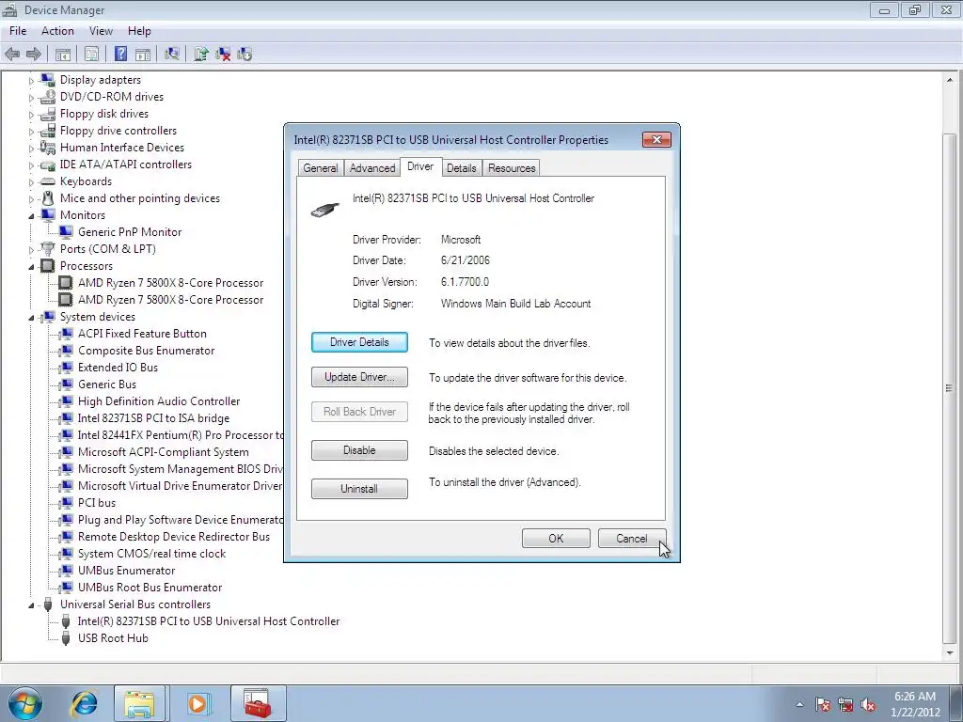Collapse the Monitors node
Image resolution: width=963 pixels, height=722 pixels.
(31, 216)
